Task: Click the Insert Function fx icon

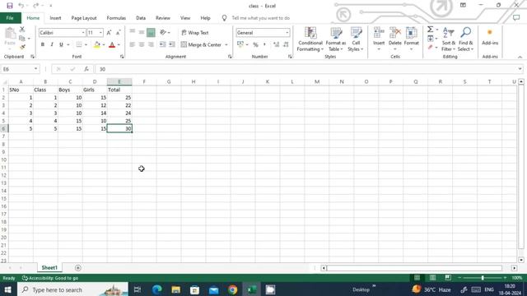Action: click(x=86, y=69)
